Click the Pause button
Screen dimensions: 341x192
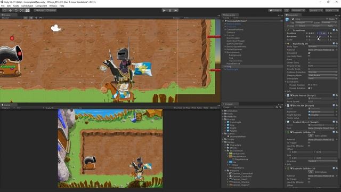click(170, 11)
